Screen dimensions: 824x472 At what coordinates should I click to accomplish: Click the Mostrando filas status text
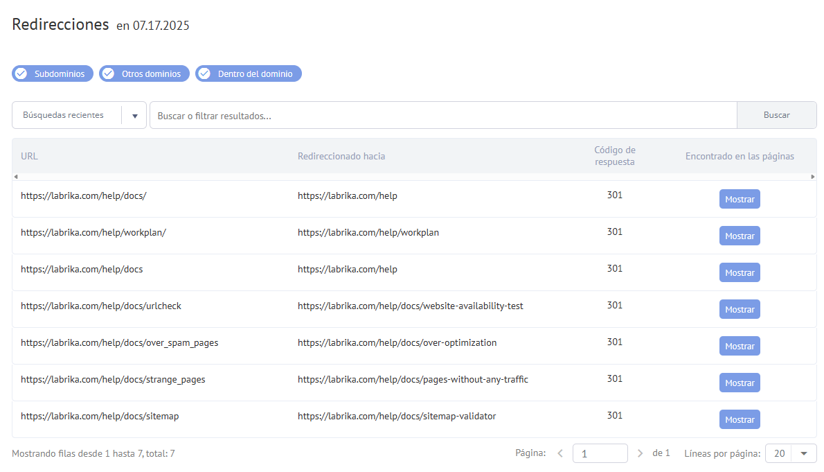93,453
